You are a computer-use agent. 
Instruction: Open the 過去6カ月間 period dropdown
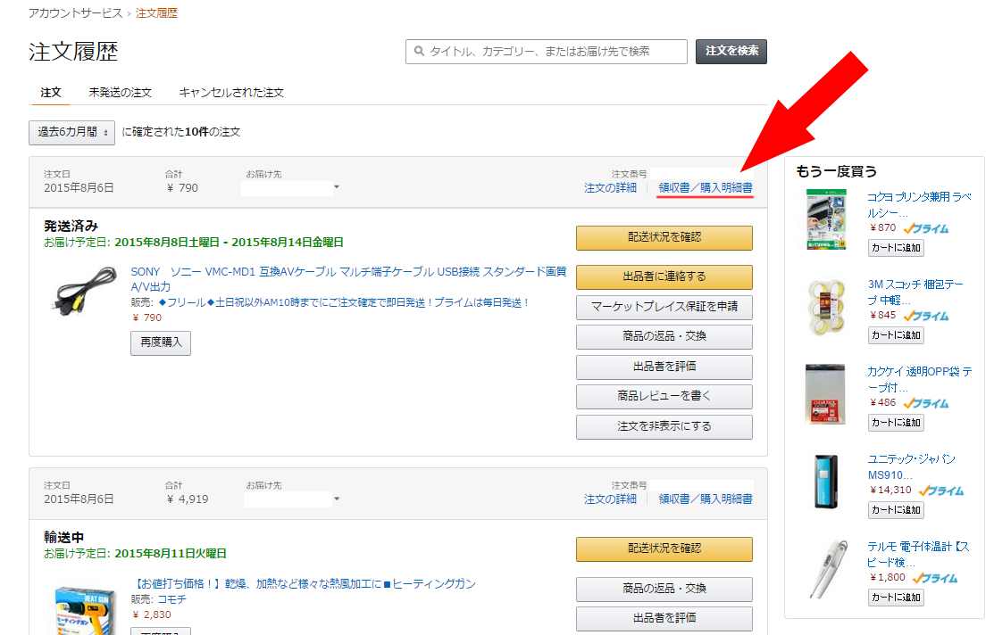pos(71,132)
